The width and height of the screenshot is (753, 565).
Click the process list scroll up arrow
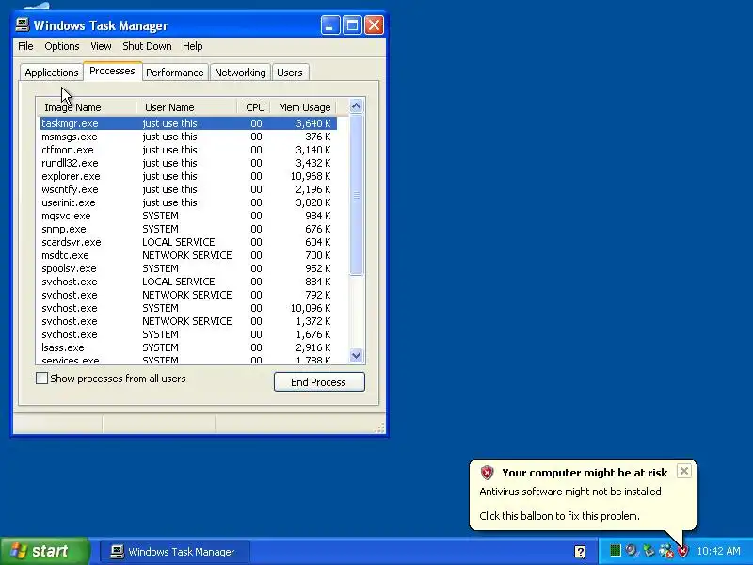tap(356, 106)
